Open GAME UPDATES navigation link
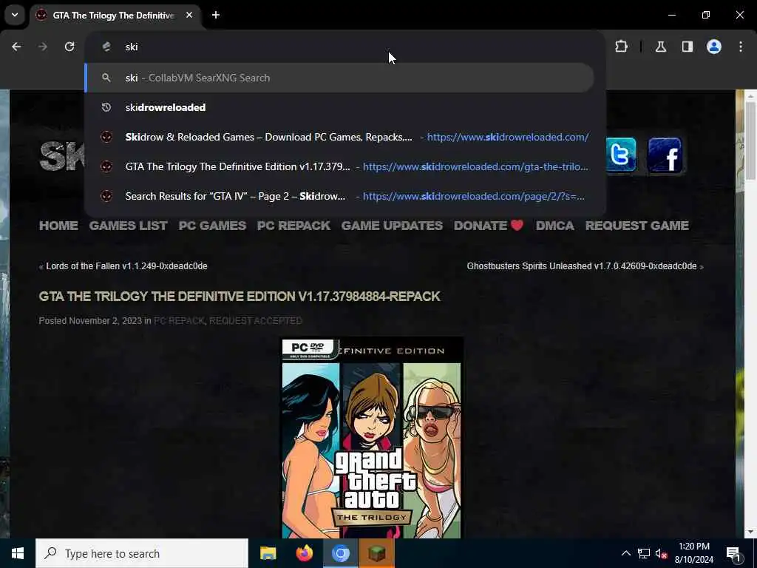The image size is (757, 568). pos(392,226)
